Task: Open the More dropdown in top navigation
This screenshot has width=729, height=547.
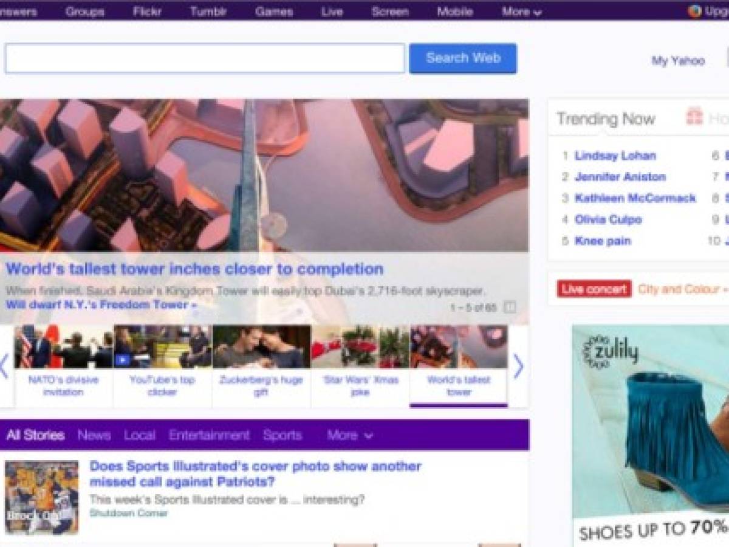Action: (522, 12)
